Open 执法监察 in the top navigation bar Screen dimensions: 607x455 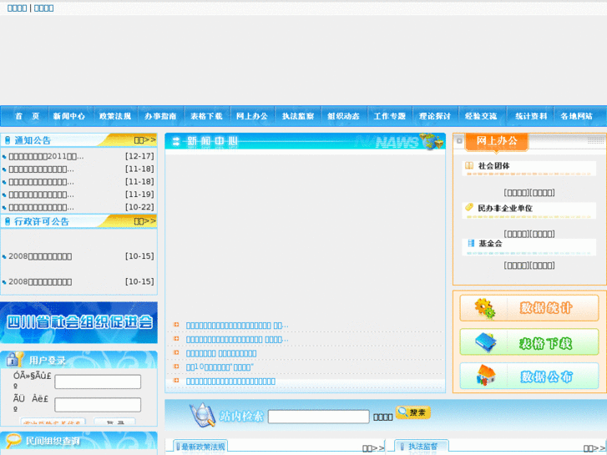pyautogui.click(x=298, y=116)
